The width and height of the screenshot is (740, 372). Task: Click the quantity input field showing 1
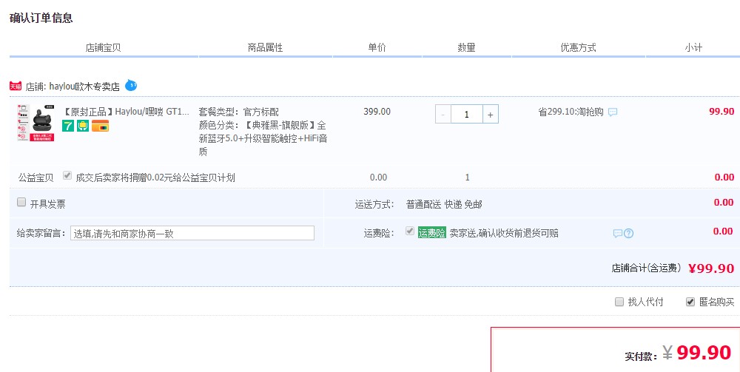(x=467, y=114)
